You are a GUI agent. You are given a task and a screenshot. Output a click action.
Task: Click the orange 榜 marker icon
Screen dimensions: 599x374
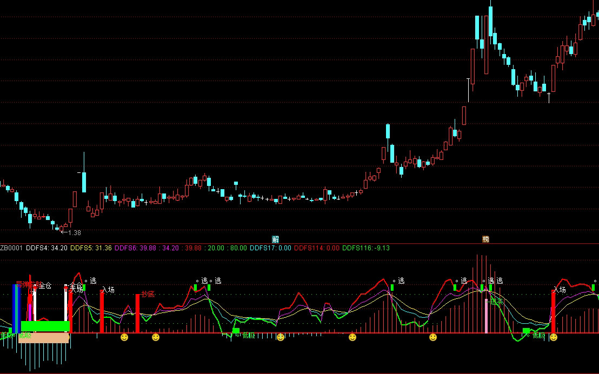pos(485,239)
